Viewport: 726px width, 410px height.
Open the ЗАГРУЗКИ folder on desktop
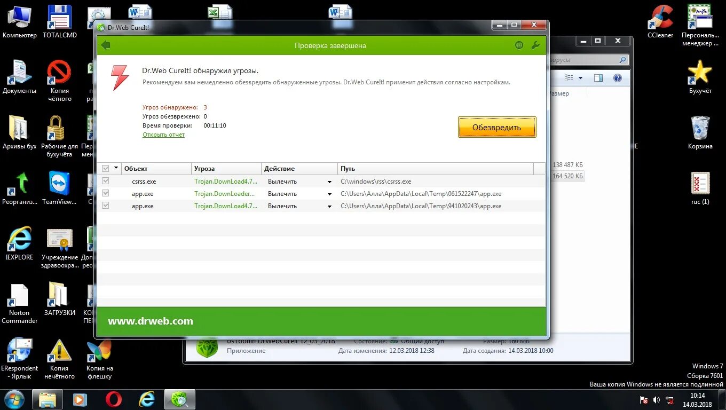click(x=60, y=299)
